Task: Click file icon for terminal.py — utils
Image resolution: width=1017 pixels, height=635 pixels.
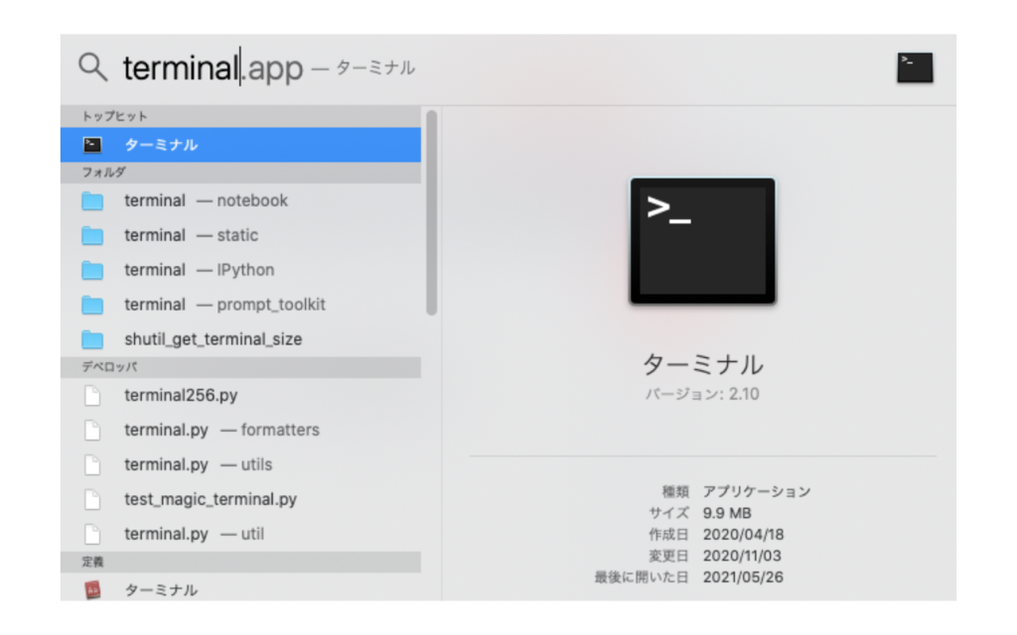Action: 92,464
